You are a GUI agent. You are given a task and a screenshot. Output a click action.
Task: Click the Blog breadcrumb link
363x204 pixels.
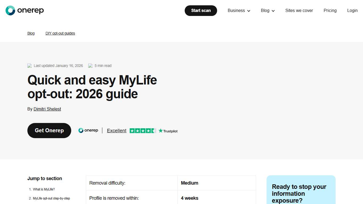point(31,33)
